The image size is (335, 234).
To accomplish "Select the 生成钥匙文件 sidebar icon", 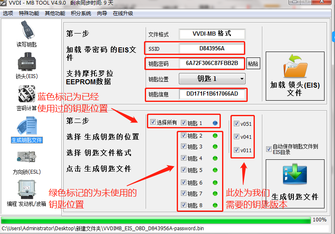I will 27,125.
